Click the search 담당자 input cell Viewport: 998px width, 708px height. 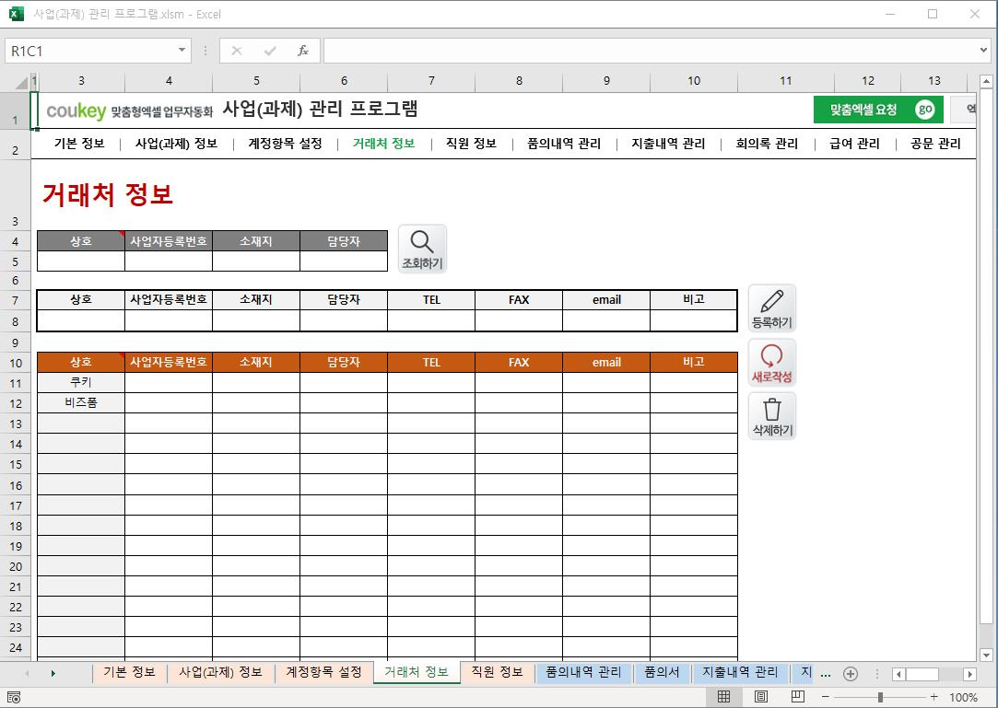344,261
